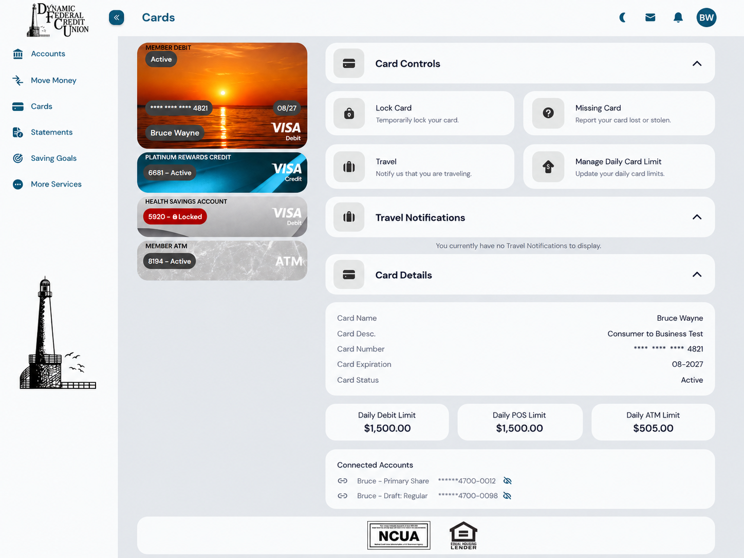744x558 pixels.
Task: Open Statements from the sidebar
Action: pos(51,133)
